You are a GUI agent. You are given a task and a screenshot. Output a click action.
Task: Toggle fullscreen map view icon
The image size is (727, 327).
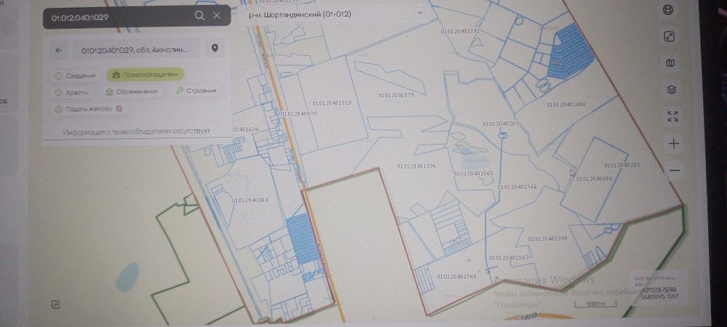coord(672,116)
